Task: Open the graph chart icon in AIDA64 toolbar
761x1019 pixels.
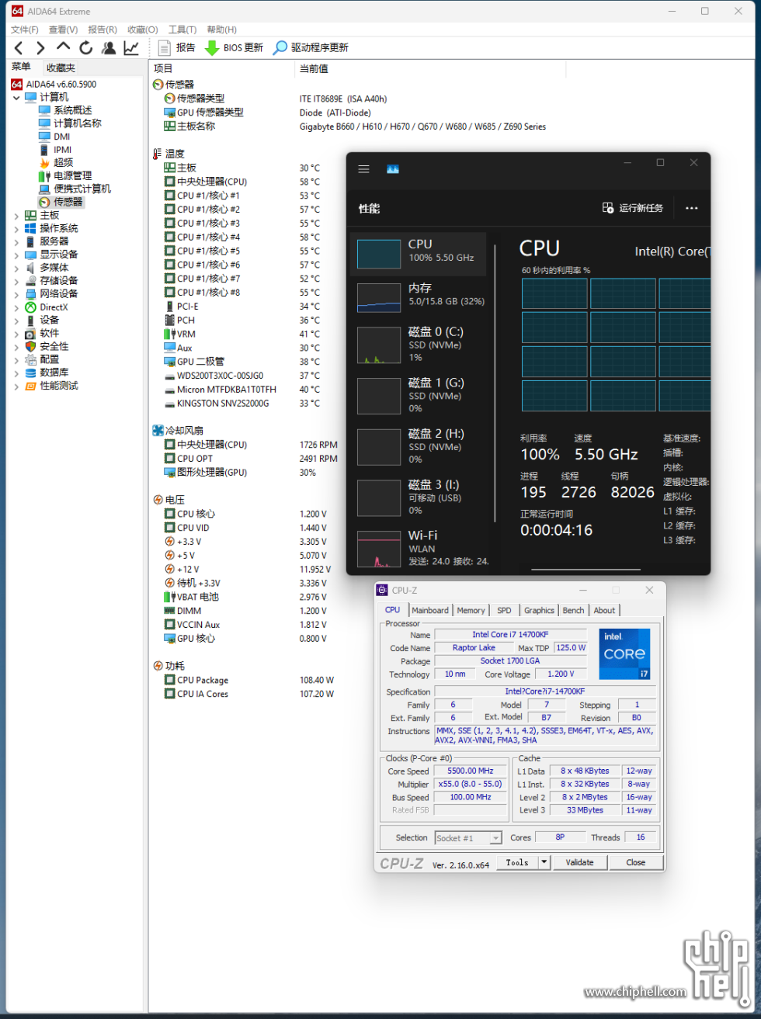Action: (131, 48)
